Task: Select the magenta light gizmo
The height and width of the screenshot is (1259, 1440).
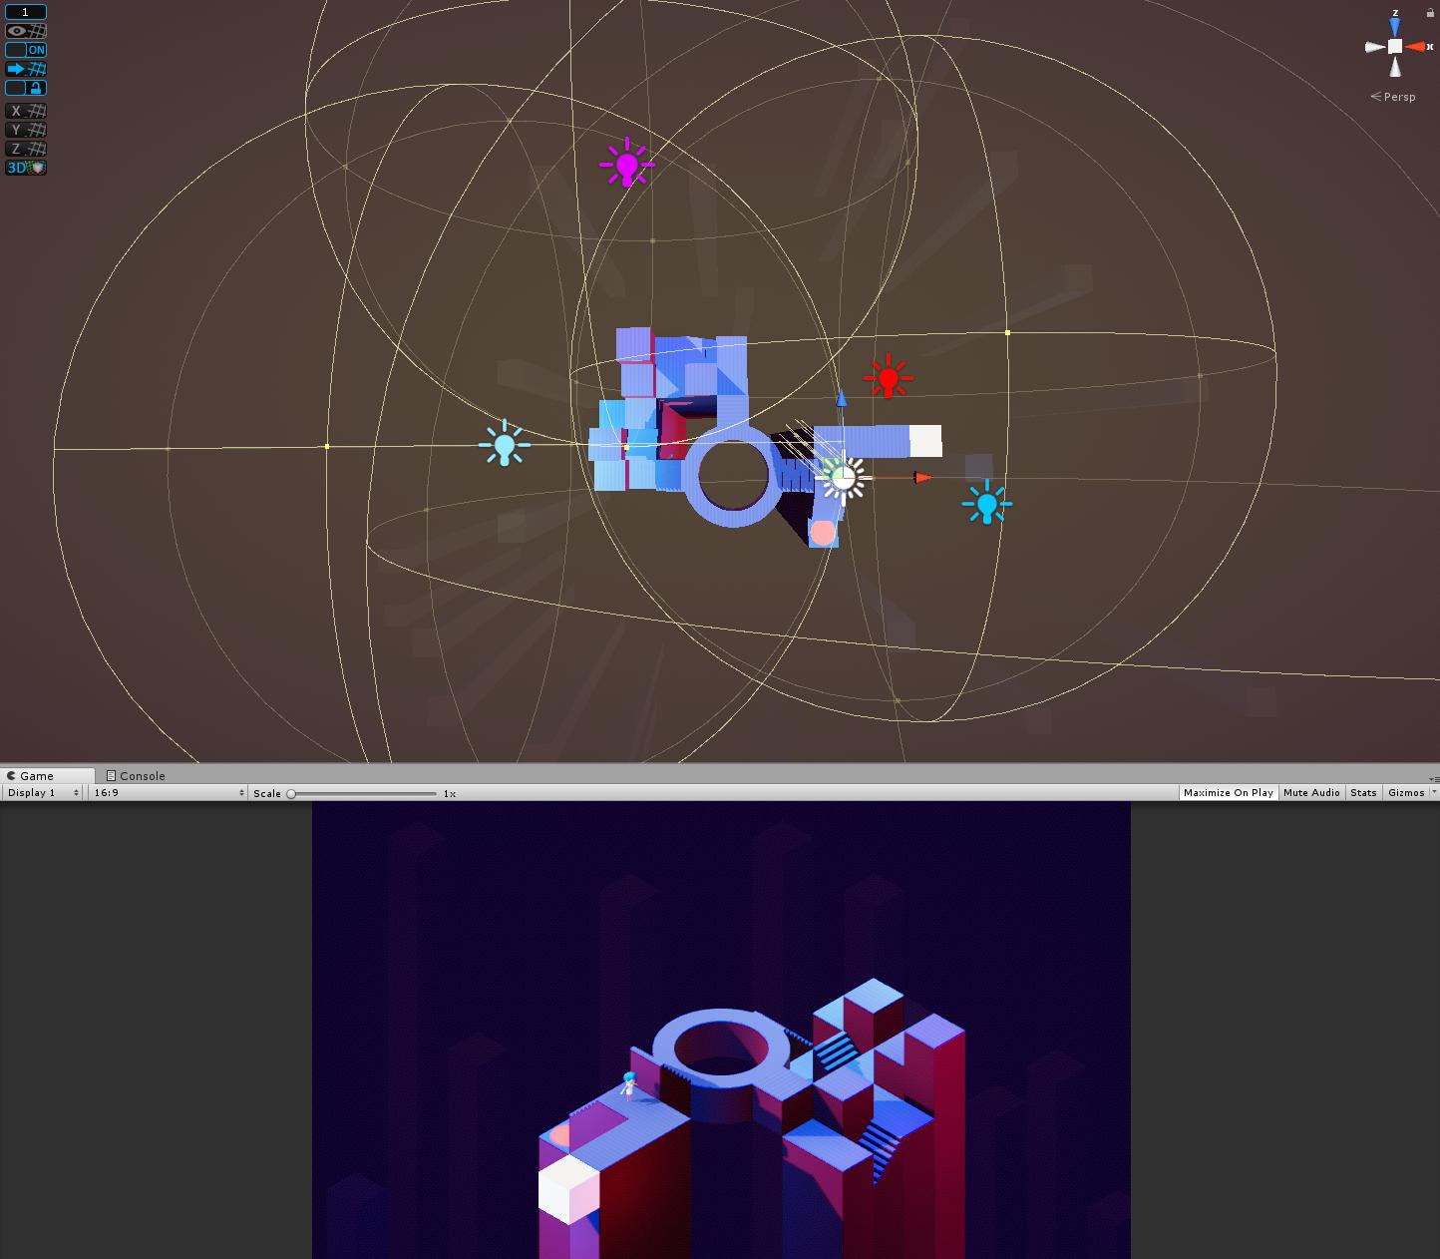Action: click(x=626, y=165)
